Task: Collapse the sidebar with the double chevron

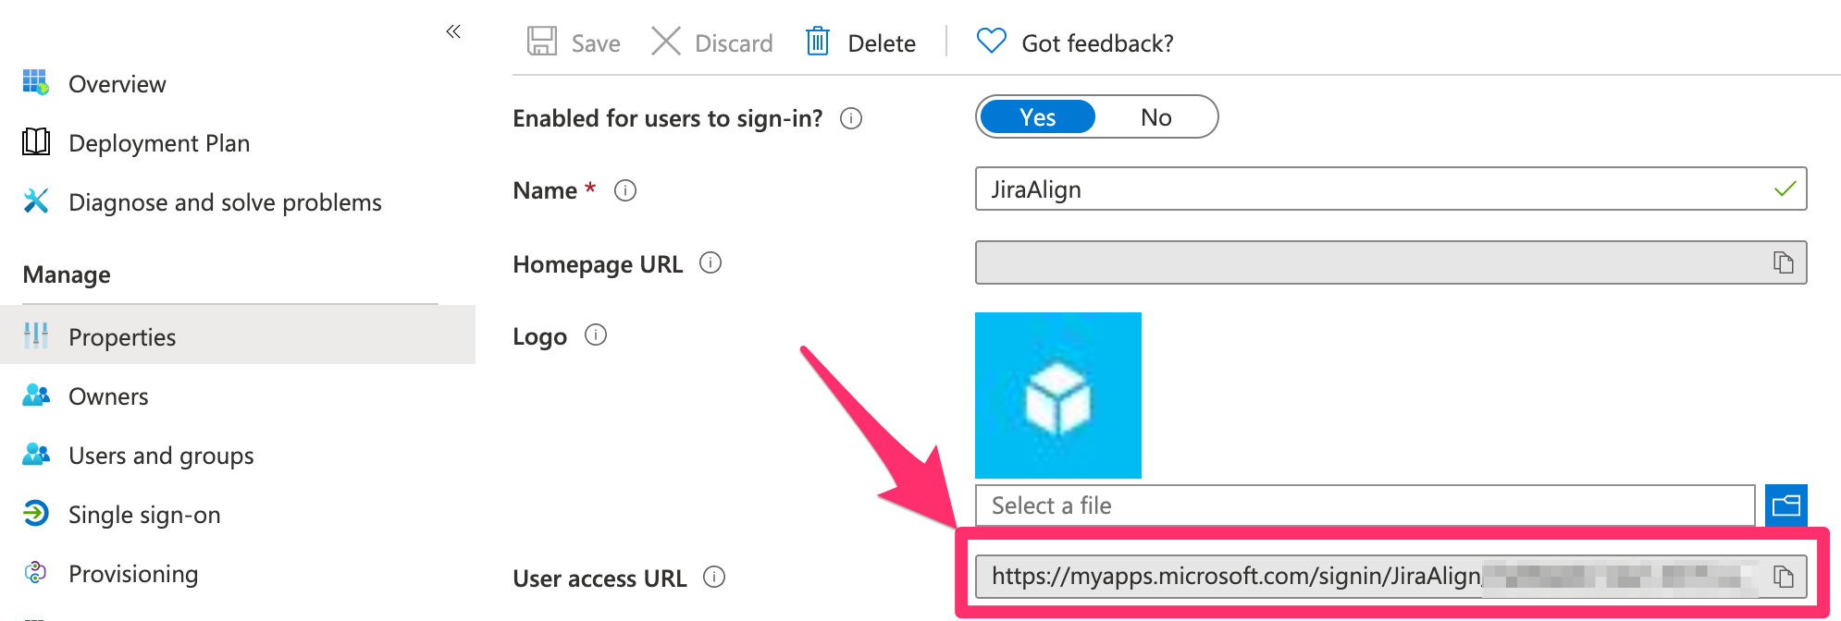Action: tap(453, 32)
